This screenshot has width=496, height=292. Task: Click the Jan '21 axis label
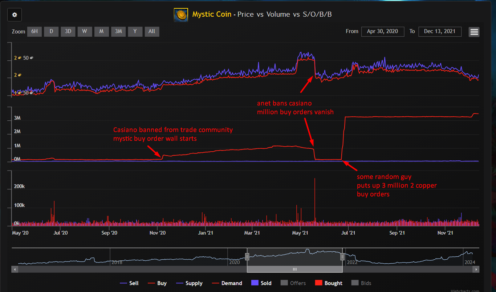(x=206, y=233)
